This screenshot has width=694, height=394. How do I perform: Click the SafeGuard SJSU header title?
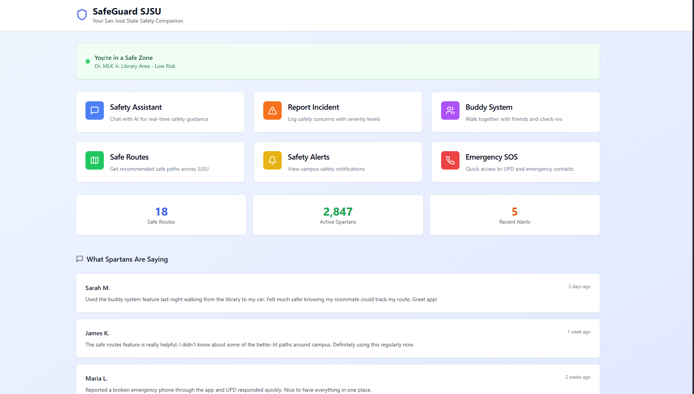point(127,12)
